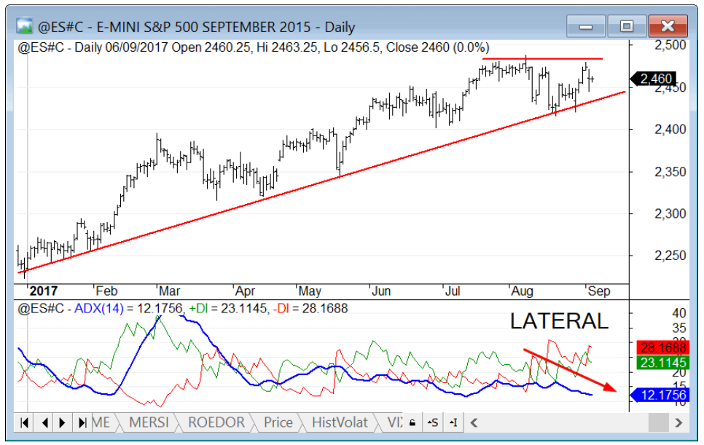Click the 2,460 current price label

click(656, 79)
